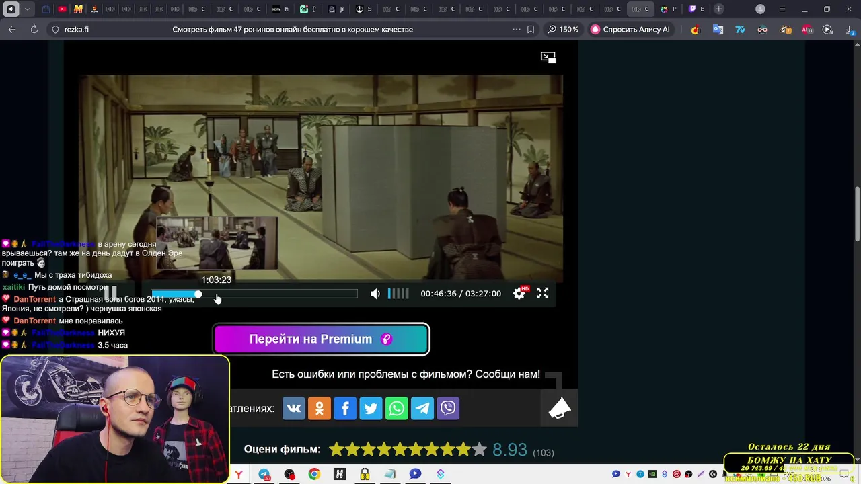Expand the tab list dropdown arrow

27,9
